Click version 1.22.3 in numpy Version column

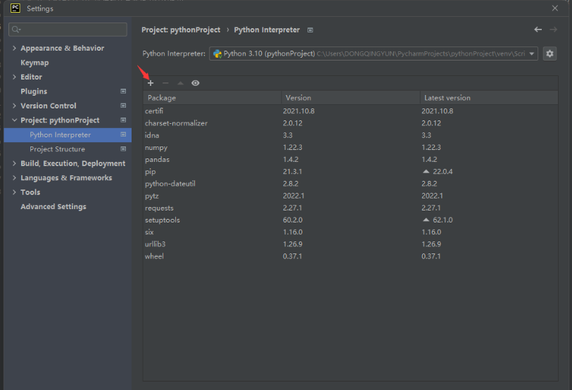(293, 147)
